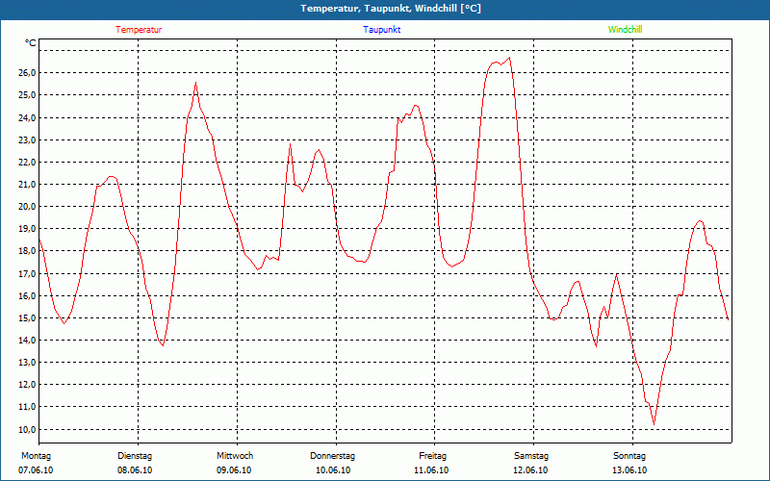Image resolution: width=770 pixels, height=481 pixels.
Task: Click the Freitag day label
Action: pyautogui.click(x=432, y=456)
